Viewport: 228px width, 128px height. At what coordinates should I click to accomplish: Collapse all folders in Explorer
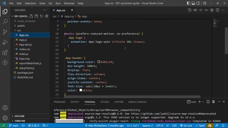point(47,16)
